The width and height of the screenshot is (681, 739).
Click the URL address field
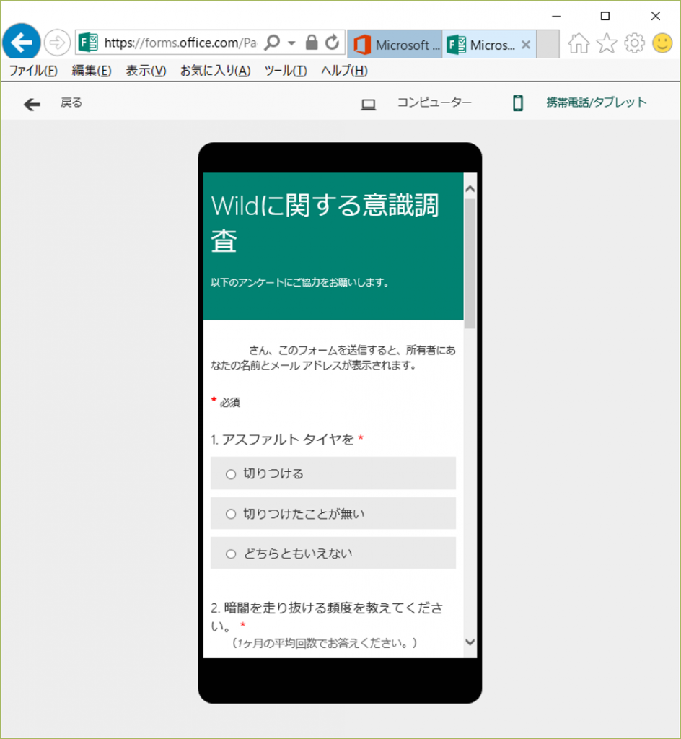[180, 43]
